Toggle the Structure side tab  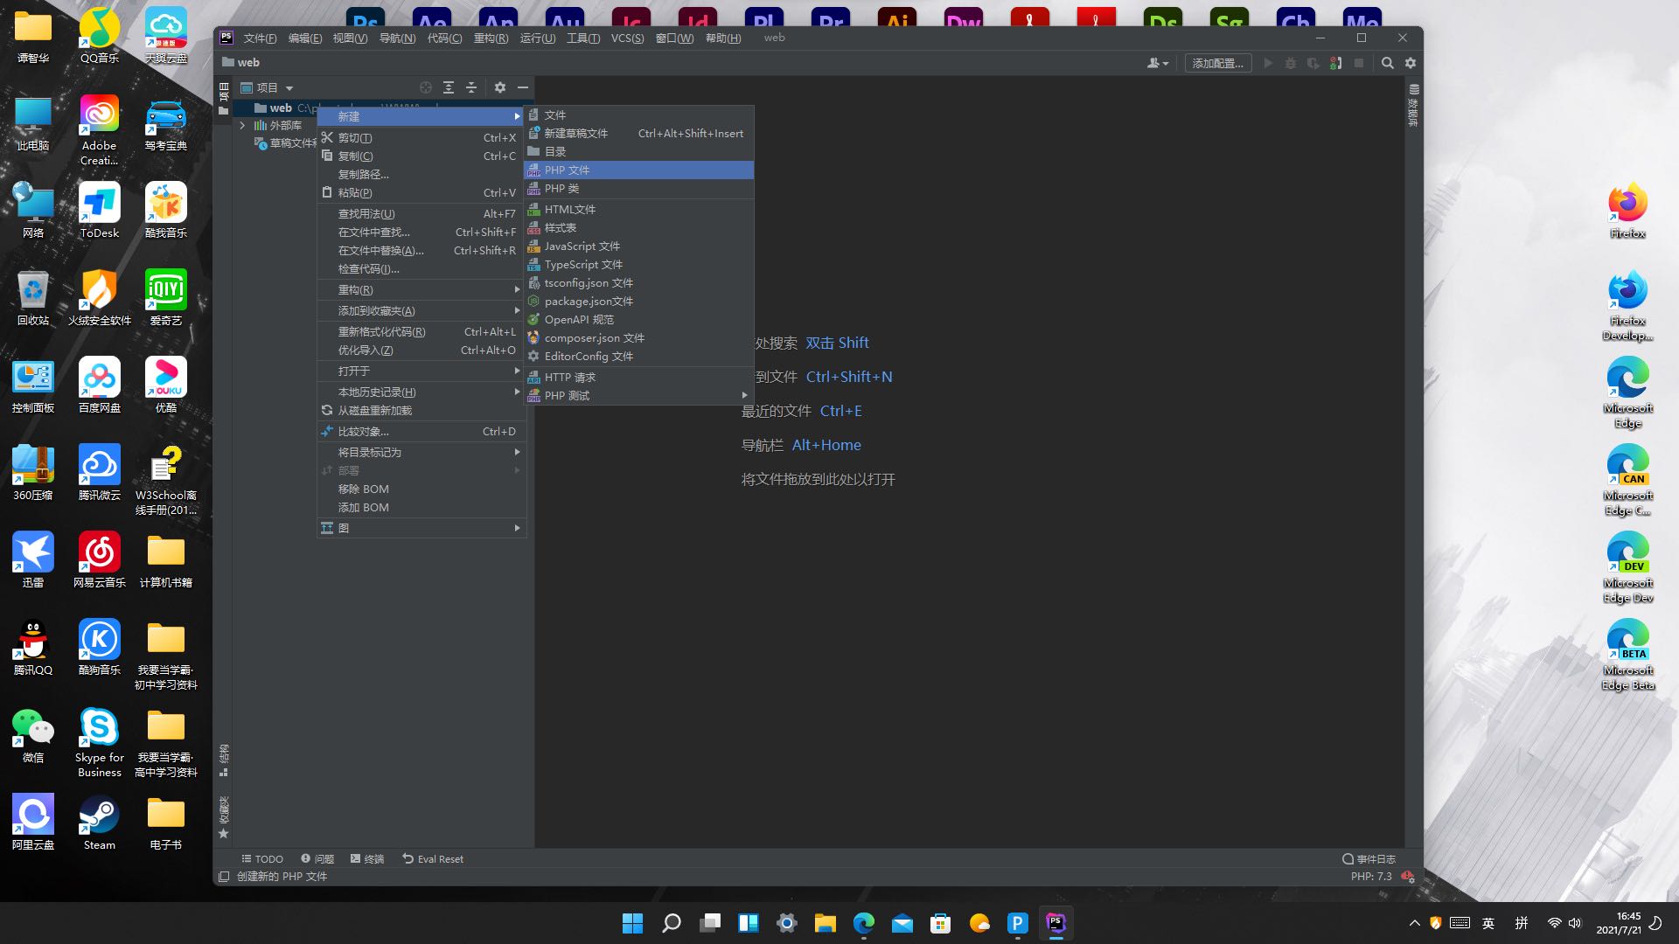click(x=224, y=759)
